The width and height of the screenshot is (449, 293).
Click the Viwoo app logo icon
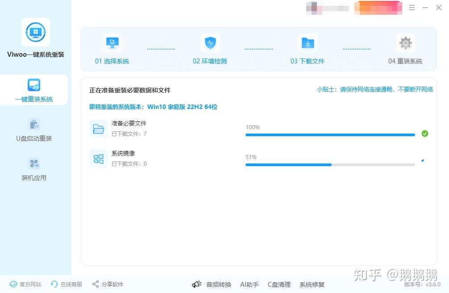[36, 32]
